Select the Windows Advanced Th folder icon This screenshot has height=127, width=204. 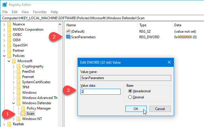pos(18,98)
